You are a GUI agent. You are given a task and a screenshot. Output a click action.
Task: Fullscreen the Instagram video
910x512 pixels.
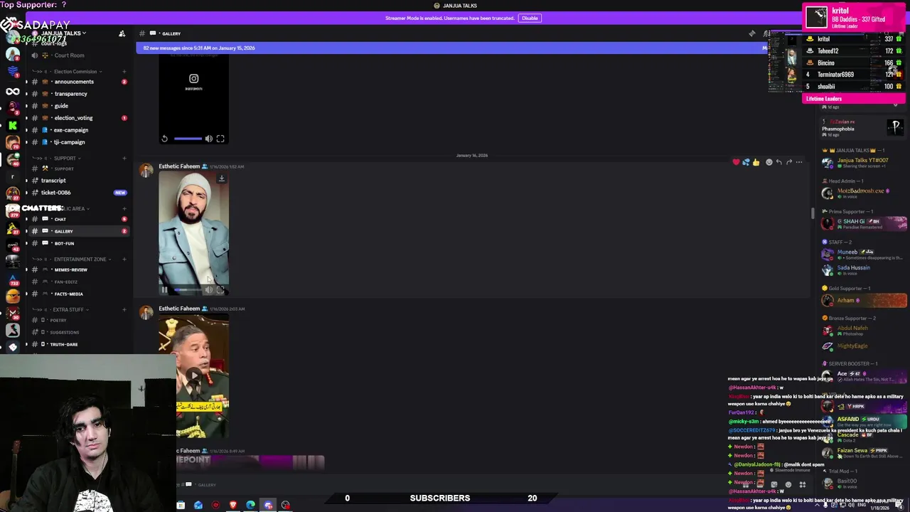point(220,139)
